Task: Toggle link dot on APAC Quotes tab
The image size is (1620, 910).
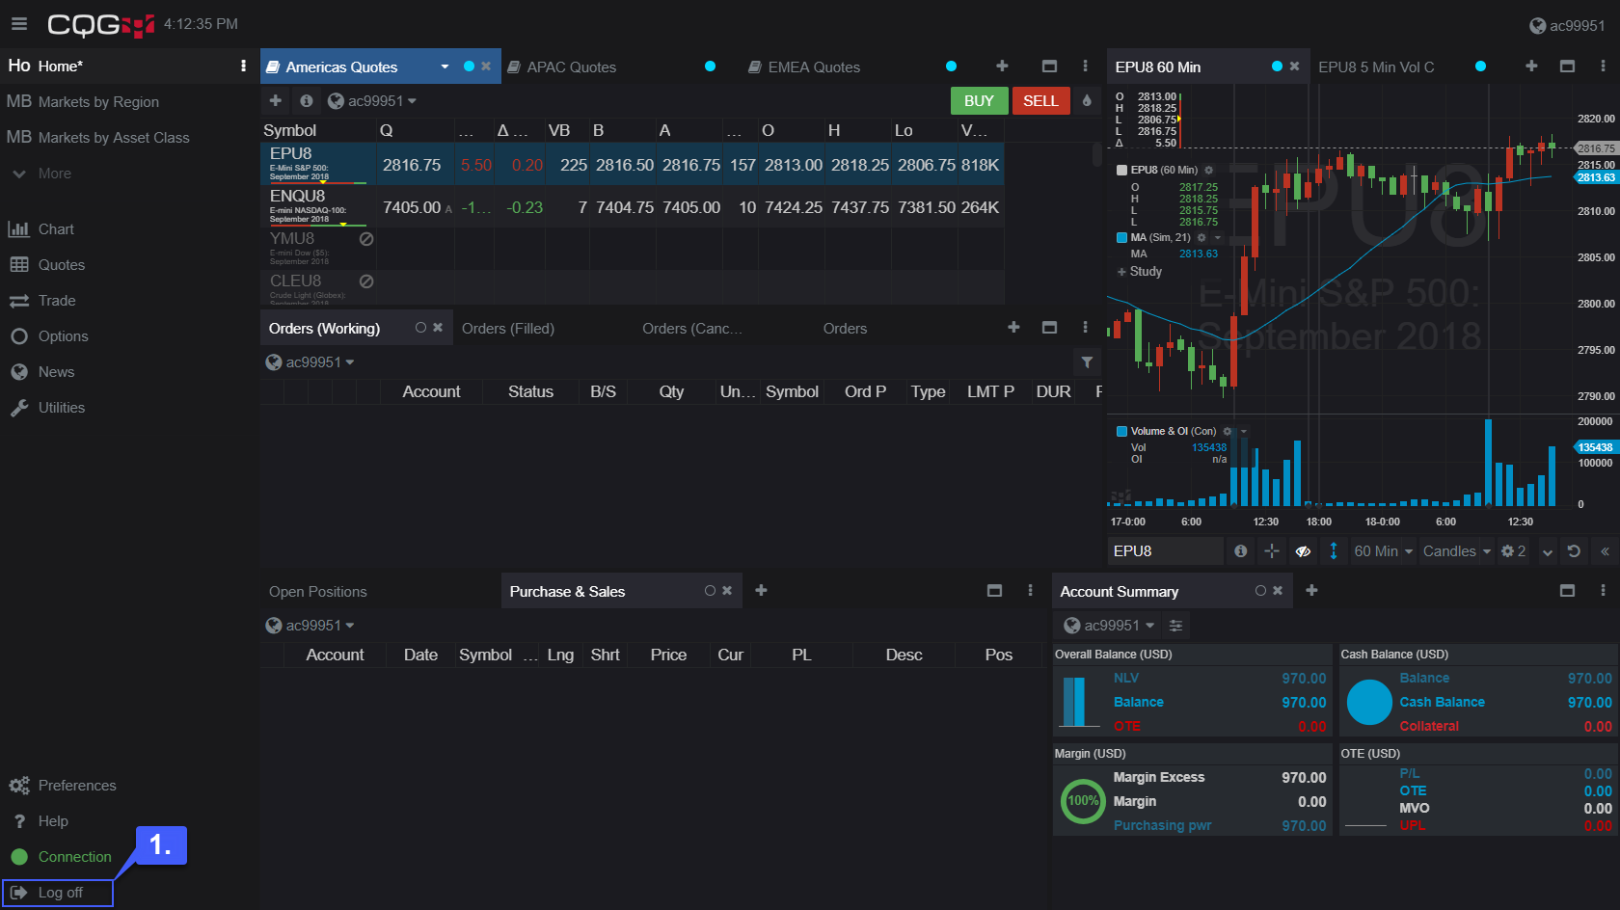Action: pyautogui.click(x=711, y=67)
